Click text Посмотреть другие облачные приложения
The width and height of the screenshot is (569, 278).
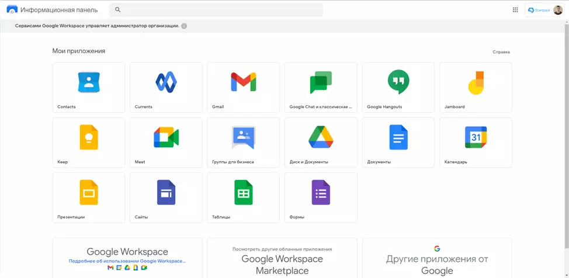pos(282,249)
